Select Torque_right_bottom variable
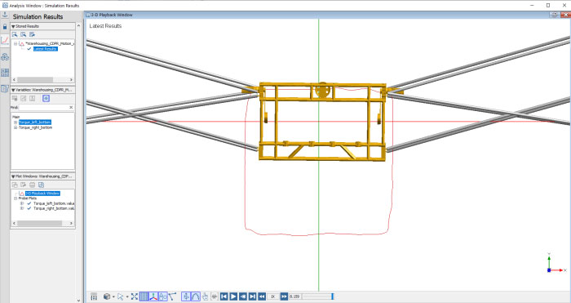This screenshot has height=303, width=571. (x=35, y=127)
